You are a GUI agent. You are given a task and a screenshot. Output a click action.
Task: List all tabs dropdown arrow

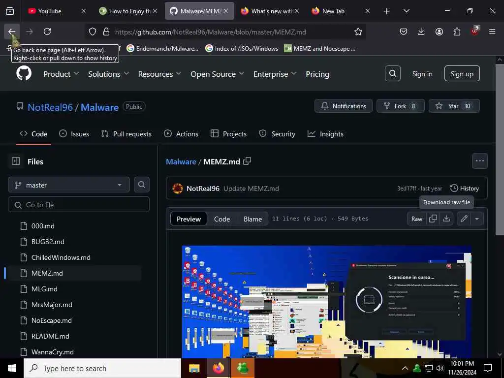coord(406,11)
